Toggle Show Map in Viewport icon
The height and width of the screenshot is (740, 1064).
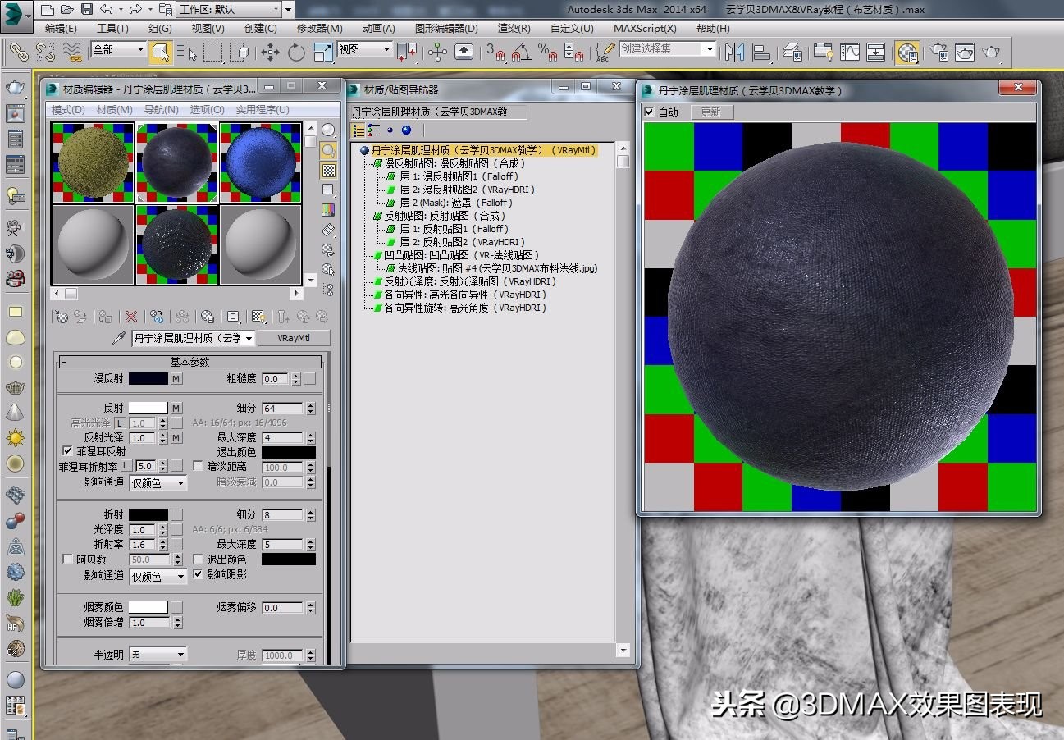coord(258,317)
